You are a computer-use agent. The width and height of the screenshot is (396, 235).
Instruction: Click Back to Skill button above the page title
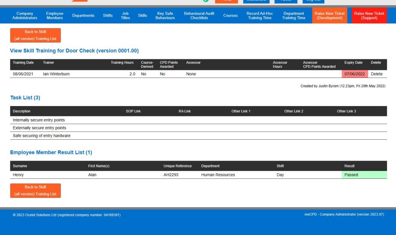tap(35, 35)
